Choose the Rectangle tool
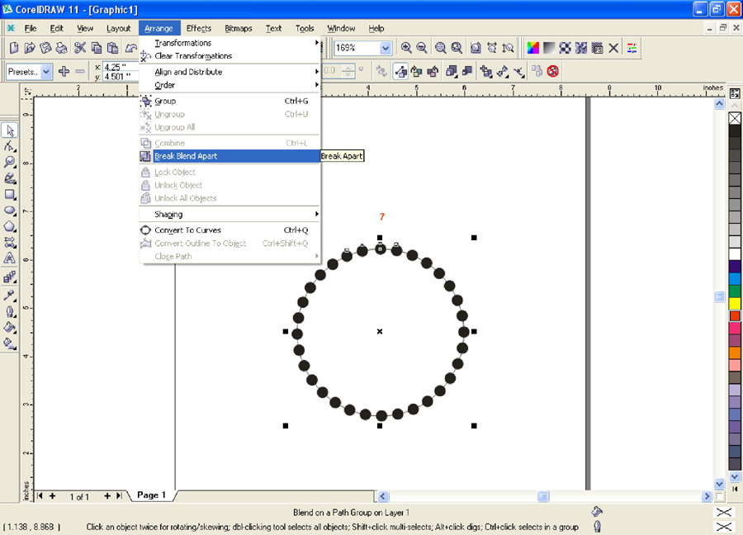The image size is (743, 535). [x=10, y=195]
